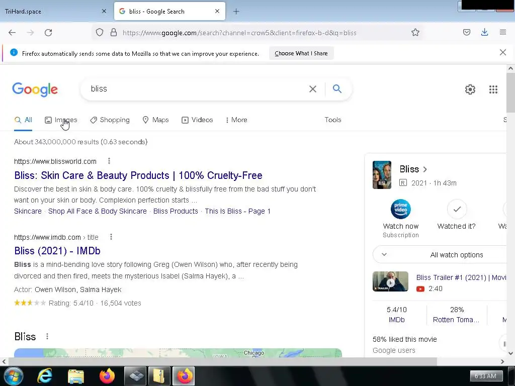
Task: Click the horizontal scrollbar thumb
Action: click(223, 361)
